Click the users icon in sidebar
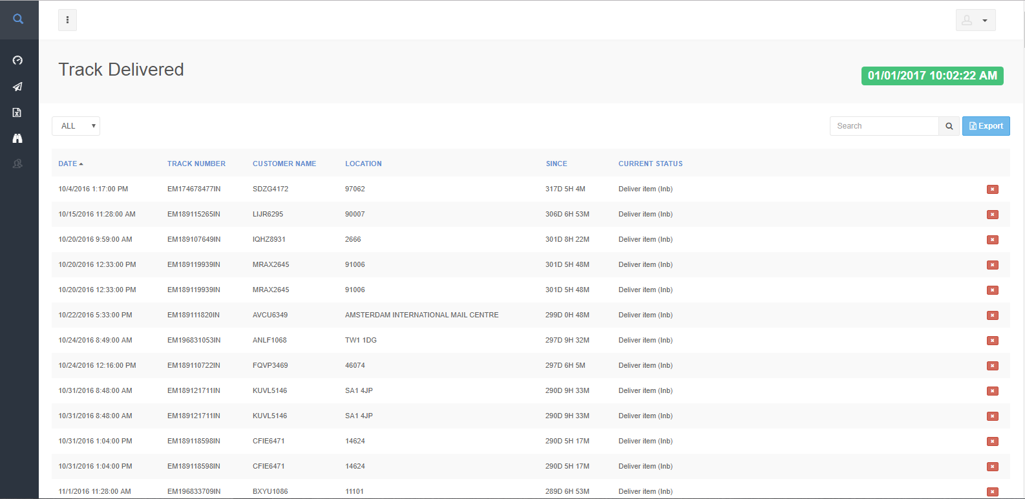 click(17, 164)
